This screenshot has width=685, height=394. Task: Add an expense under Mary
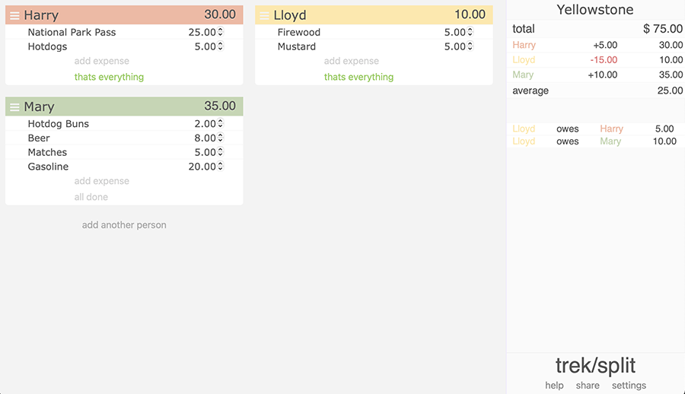click(102, 181)
